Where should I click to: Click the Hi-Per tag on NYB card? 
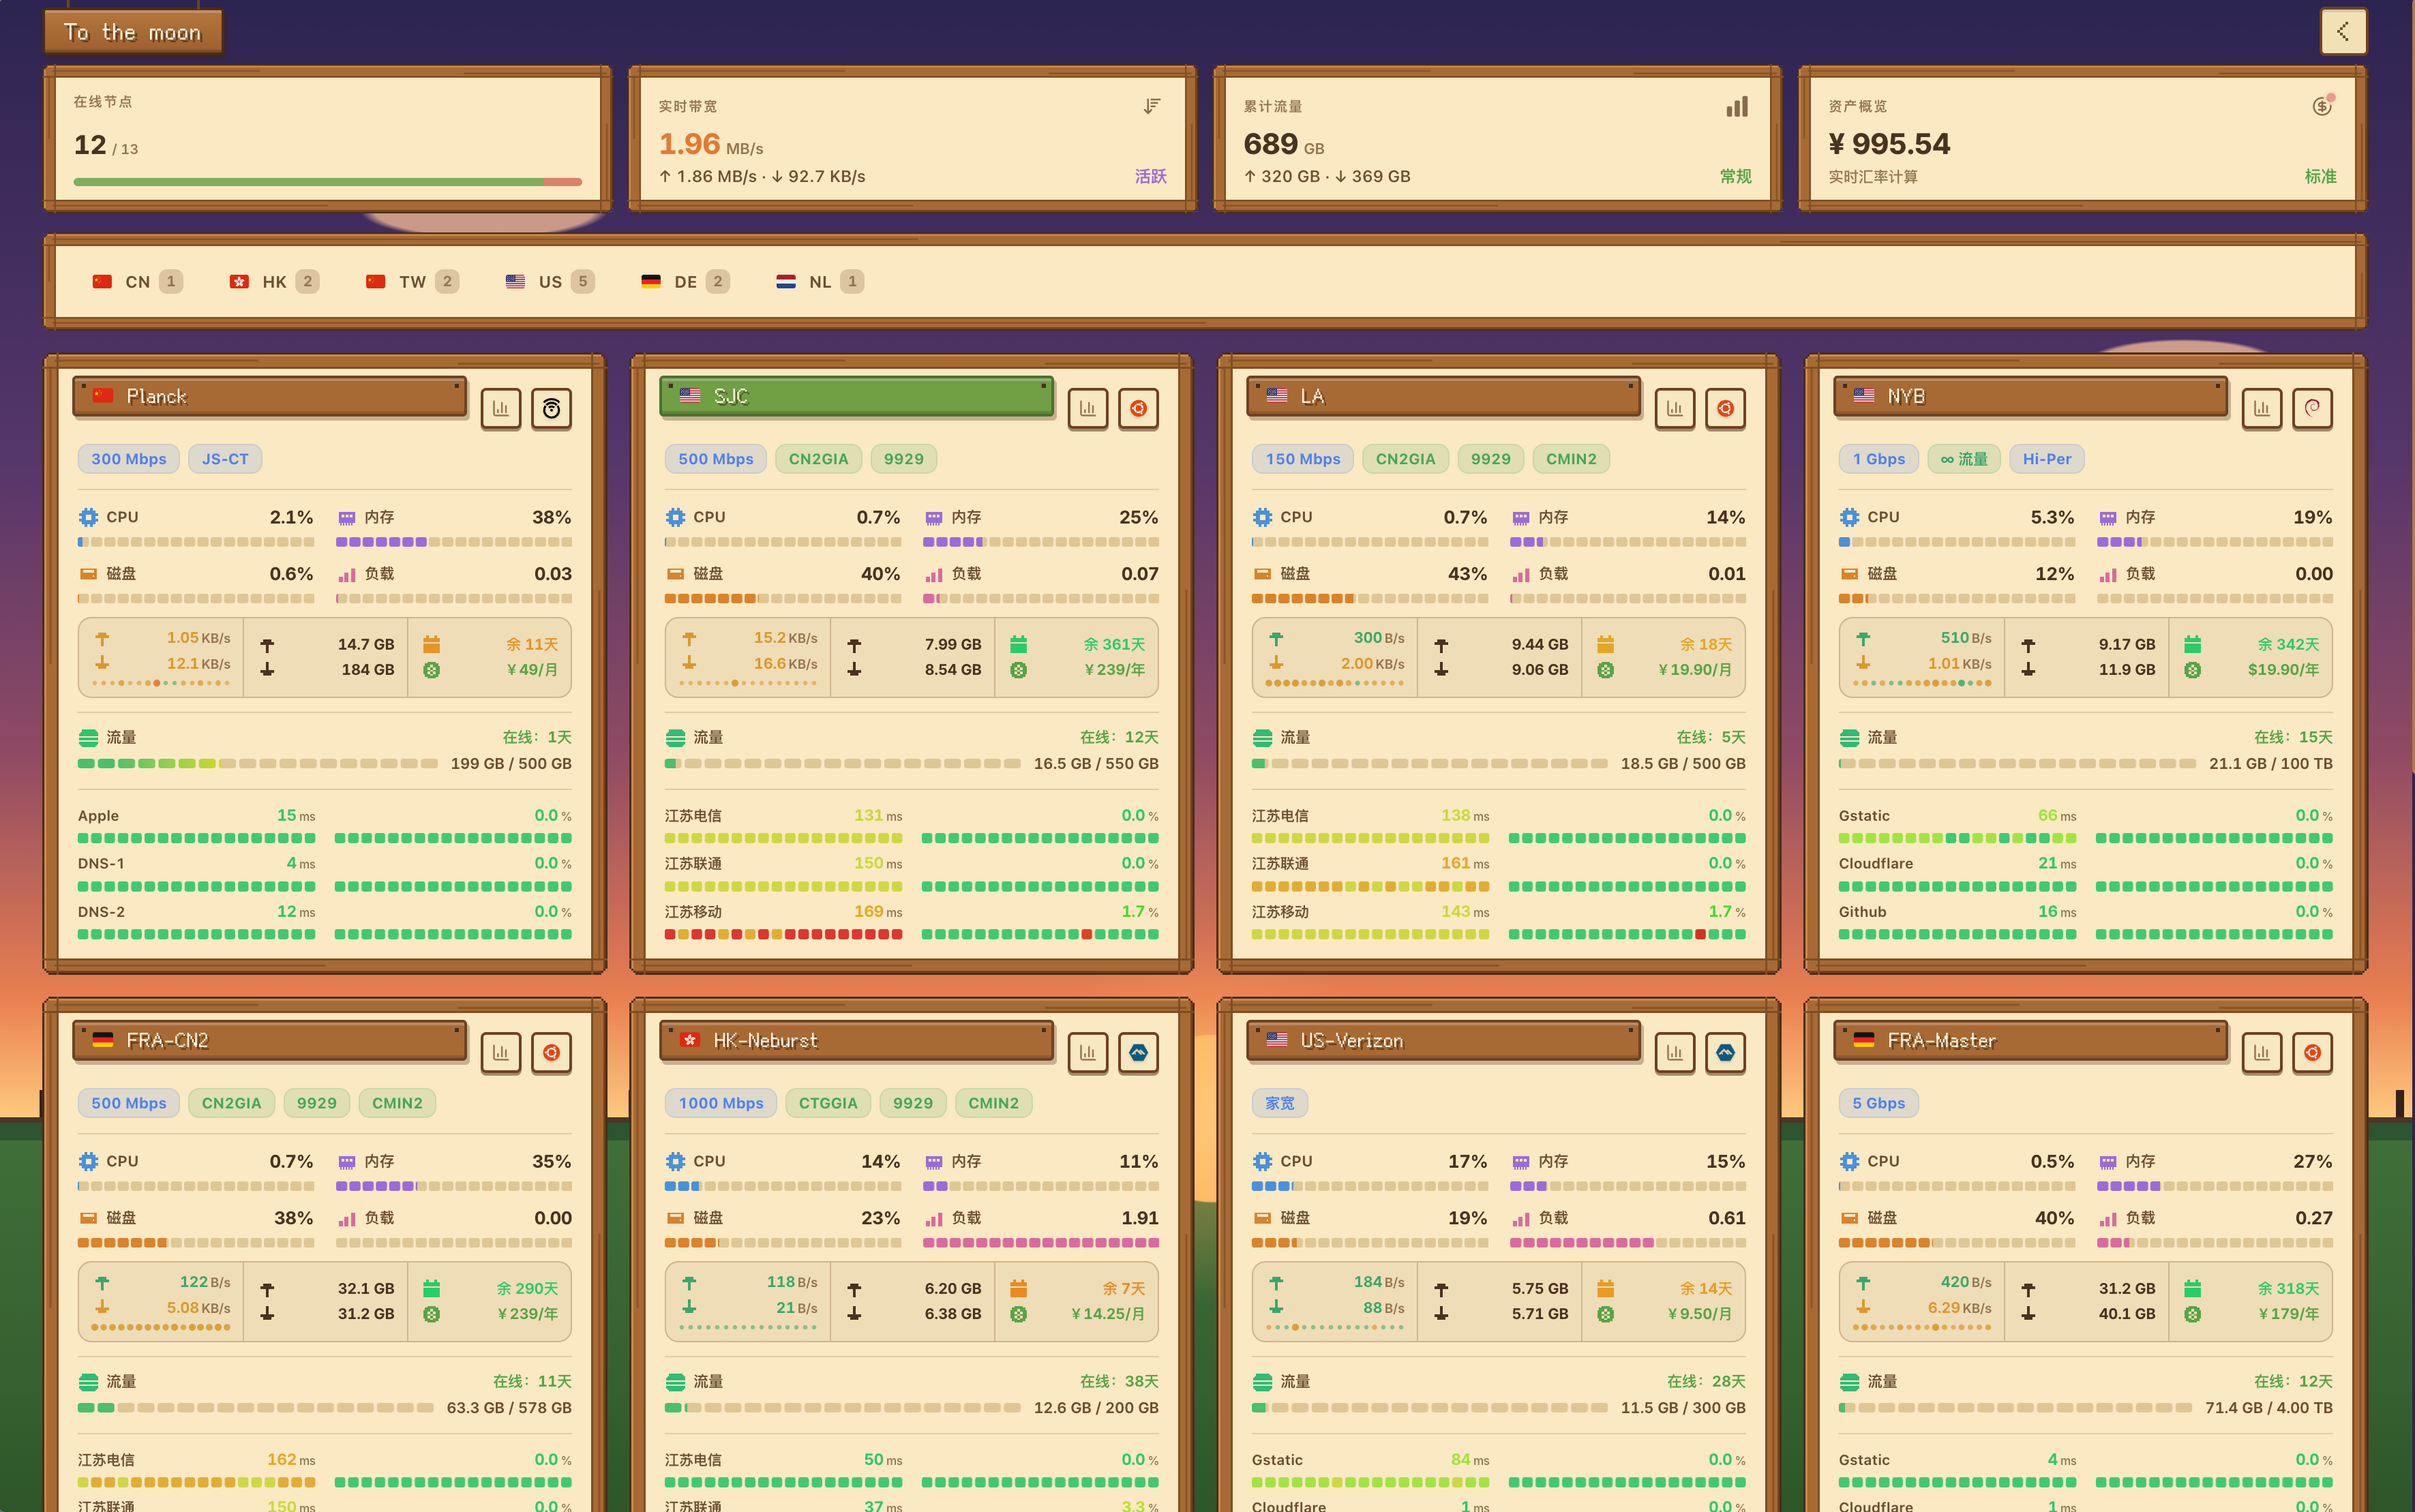(x=2047, y=459)
